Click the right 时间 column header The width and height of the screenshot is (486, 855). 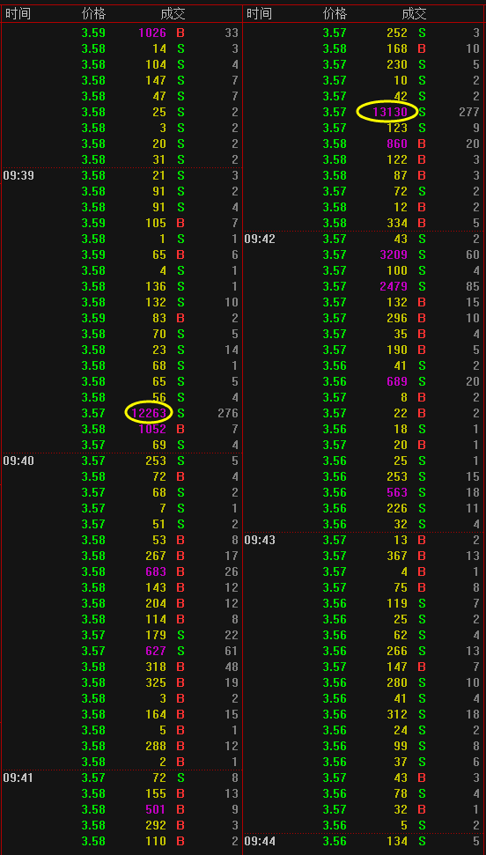click(x=259, y=13)
